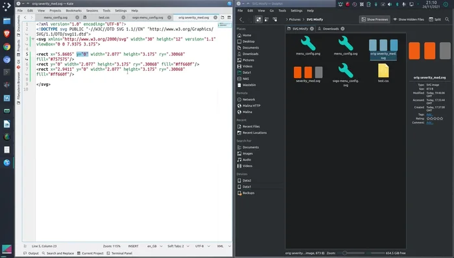Open Projects side panel in Kate
The height and width of the screenshot is (258, 454).
[x=19, y=48]
